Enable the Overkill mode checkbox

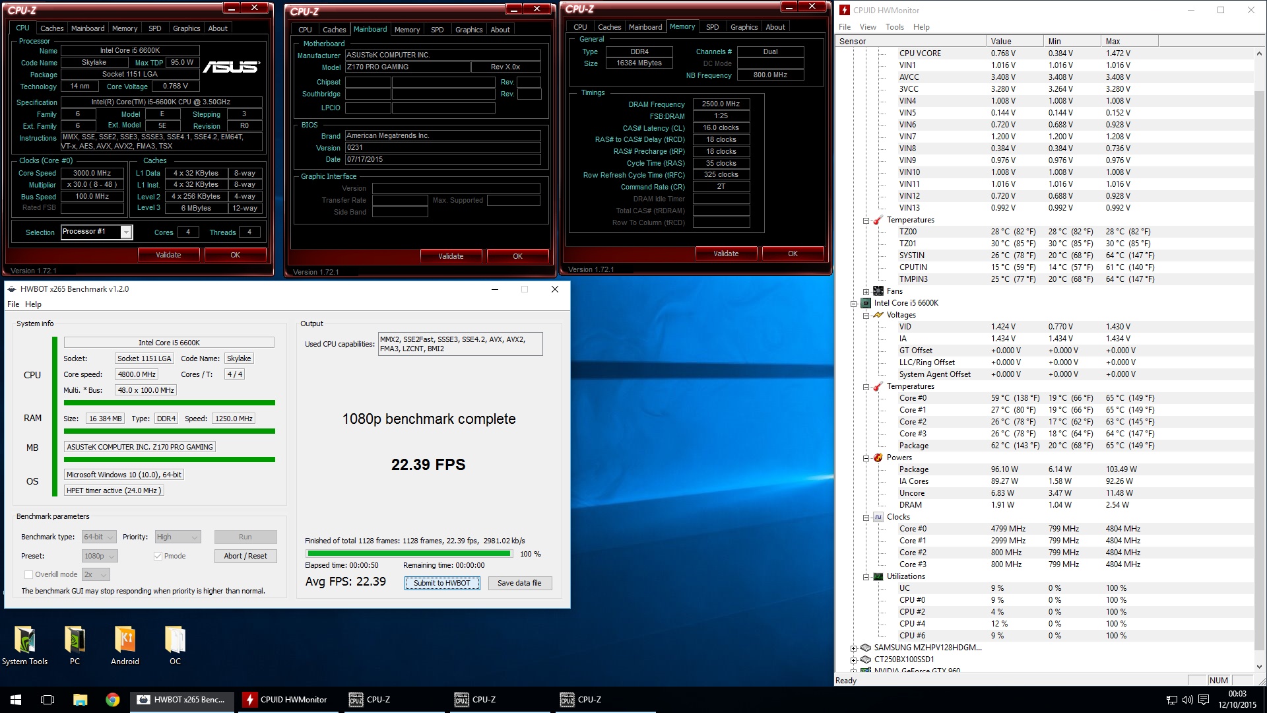click(x=28, y=574)
